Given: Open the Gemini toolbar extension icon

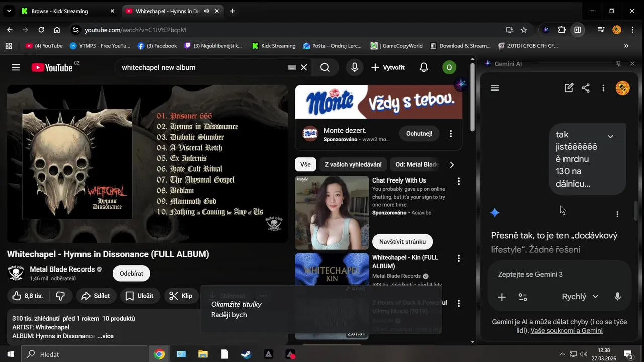Looking at the screenshot, I should (x=546, y=30).
